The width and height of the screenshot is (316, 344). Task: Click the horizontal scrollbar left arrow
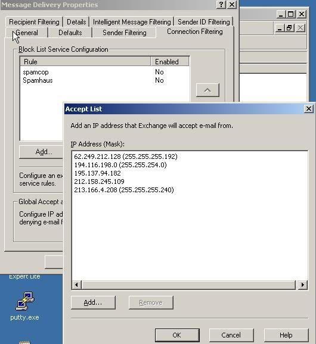[x=76, y=284]
